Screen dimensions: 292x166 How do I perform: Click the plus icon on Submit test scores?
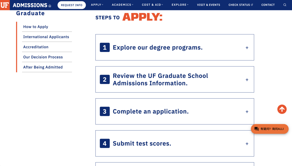coord(247,144)
